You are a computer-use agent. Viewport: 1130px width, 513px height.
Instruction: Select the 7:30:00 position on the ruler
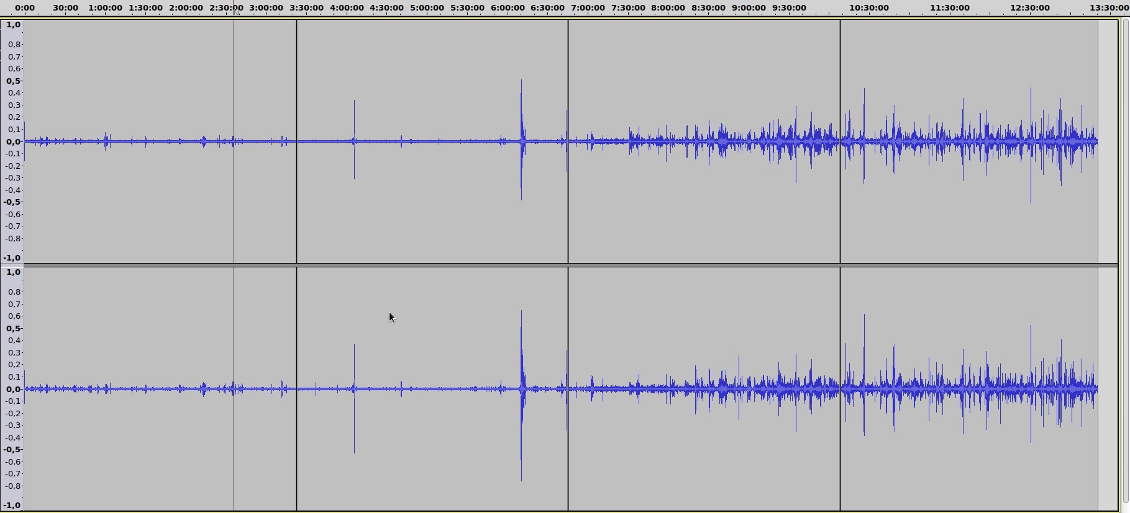[x=628, y=7]
